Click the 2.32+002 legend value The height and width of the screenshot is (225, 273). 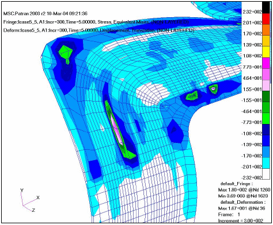(252, 12)
